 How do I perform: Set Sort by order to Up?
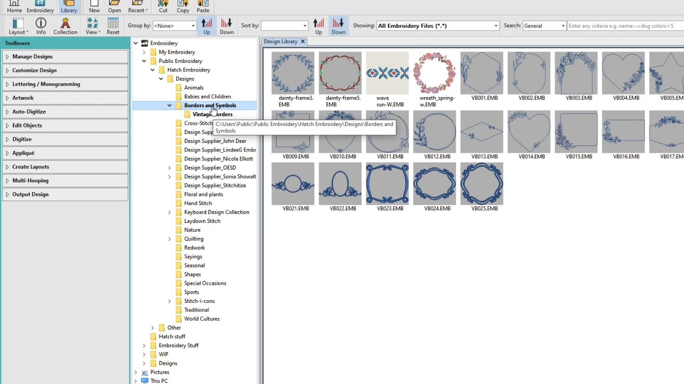coord(318,26)
